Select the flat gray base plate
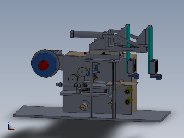Image resolution: width=184 pixels, height=138 pixels. coord(92,114)
